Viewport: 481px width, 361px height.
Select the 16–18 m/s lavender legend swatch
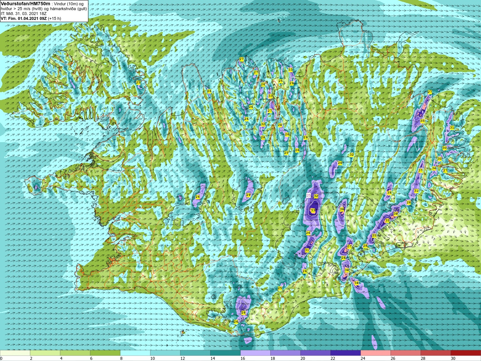pos(256,353)
